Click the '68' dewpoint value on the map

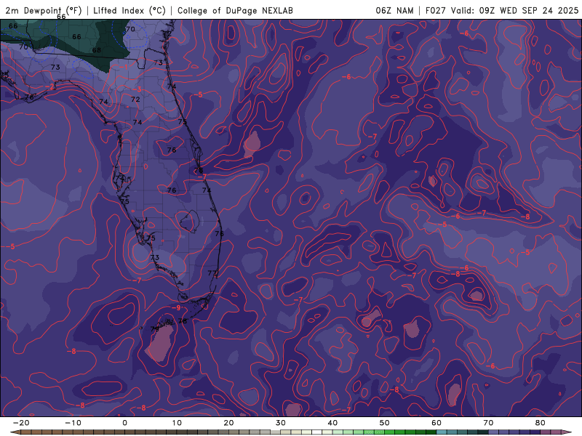pyautogui.click(x=97, y=50)
